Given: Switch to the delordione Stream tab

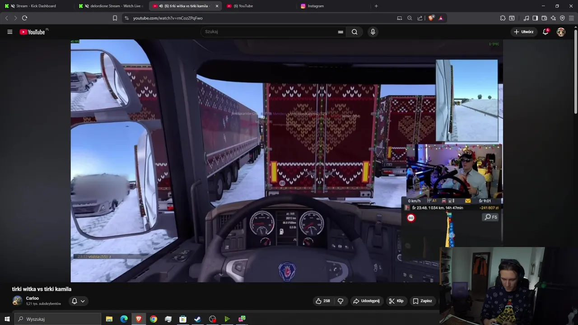Looking at the screenshot, I should [111, 6].
